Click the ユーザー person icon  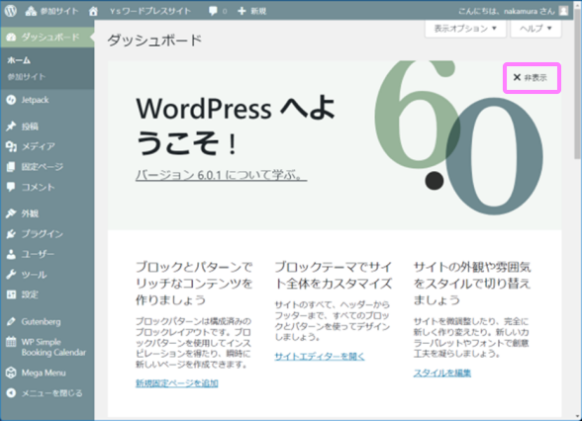tap(11, 254)
